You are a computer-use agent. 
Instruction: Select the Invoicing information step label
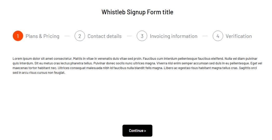[x=173, y=36]
